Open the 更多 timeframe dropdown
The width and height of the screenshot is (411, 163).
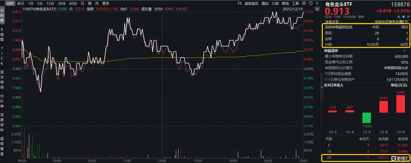point(106,3)
